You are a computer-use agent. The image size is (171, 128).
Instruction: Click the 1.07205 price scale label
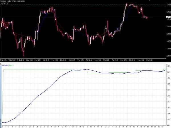pyautogui.click(x=169, y=26)
